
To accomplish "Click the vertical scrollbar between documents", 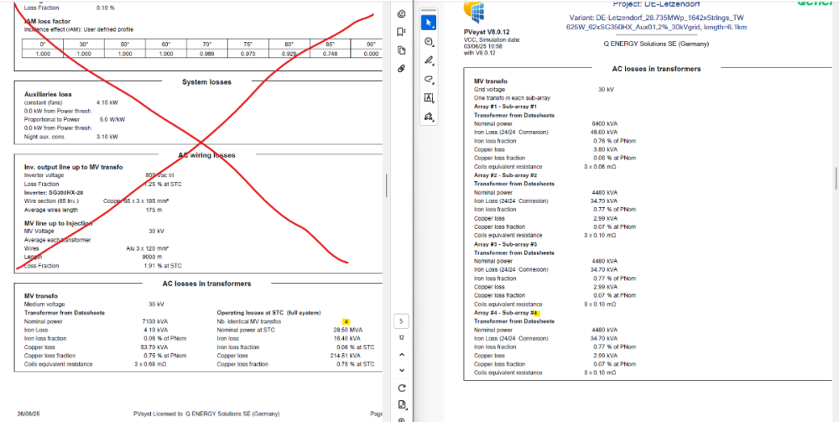I will click(386, 180).
